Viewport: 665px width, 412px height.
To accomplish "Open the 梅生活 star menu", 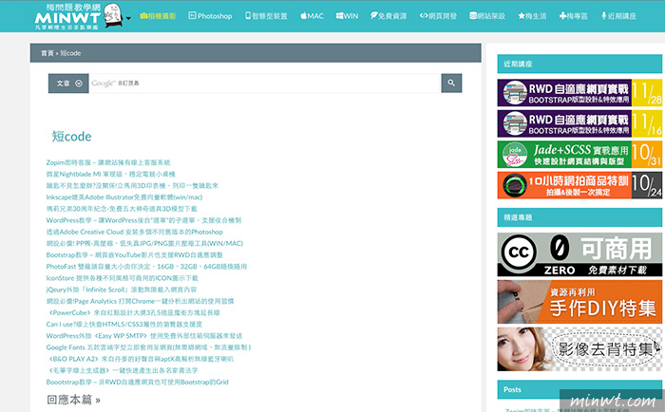I will (532, 16).
